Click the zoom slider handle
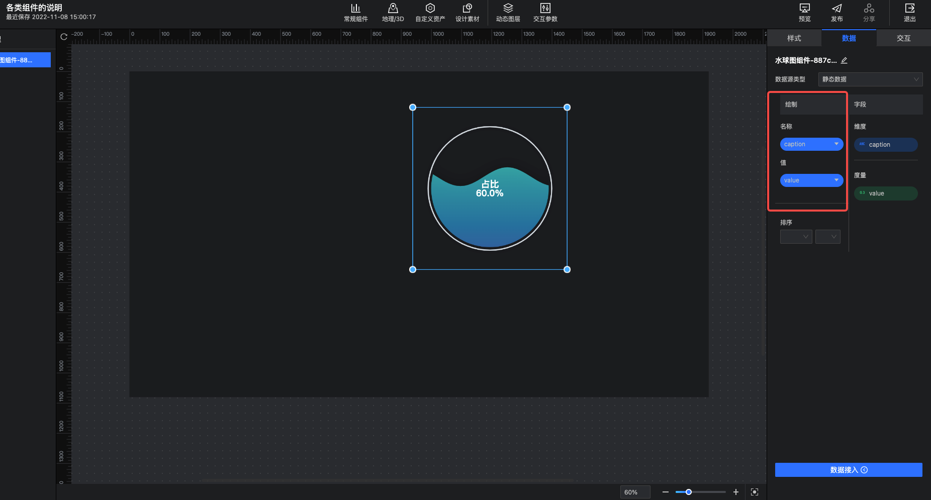Image resolution: width=931 pixels, height=500 pixels. coord(689,492)
